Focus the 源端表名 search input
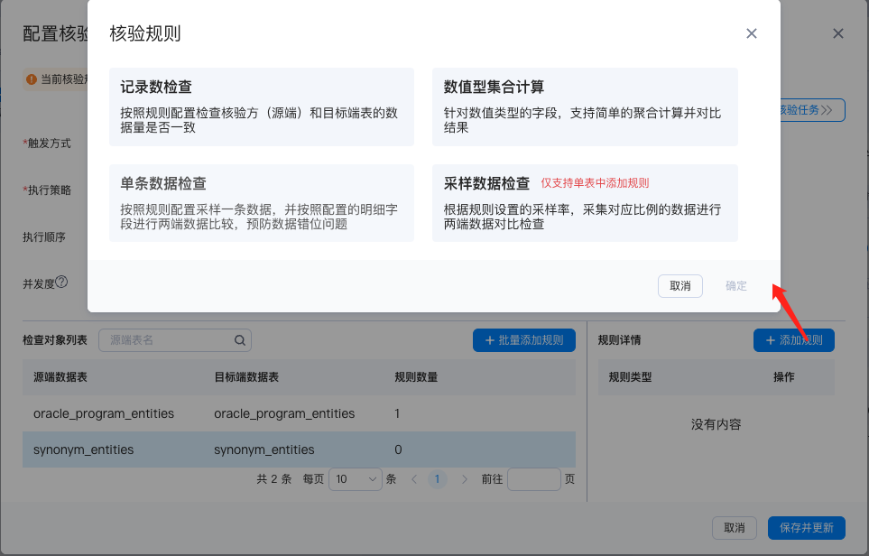The width and height of the screenshot is (869, 556). coord(174,340)
